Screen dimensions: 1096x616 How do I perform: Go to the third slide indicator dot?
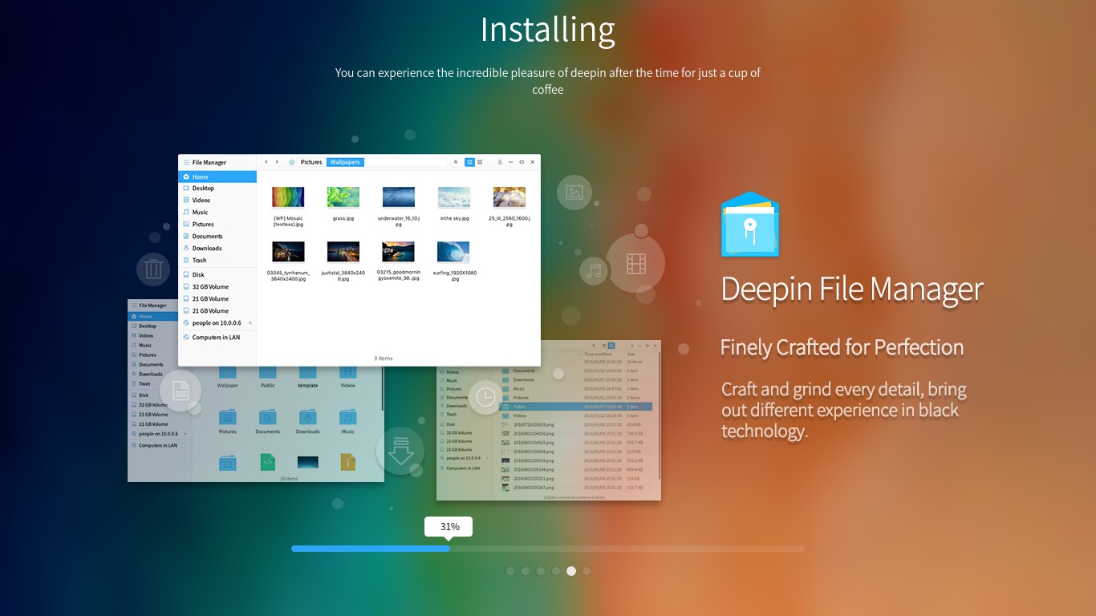pyautogui.click(x=541, y=571)
